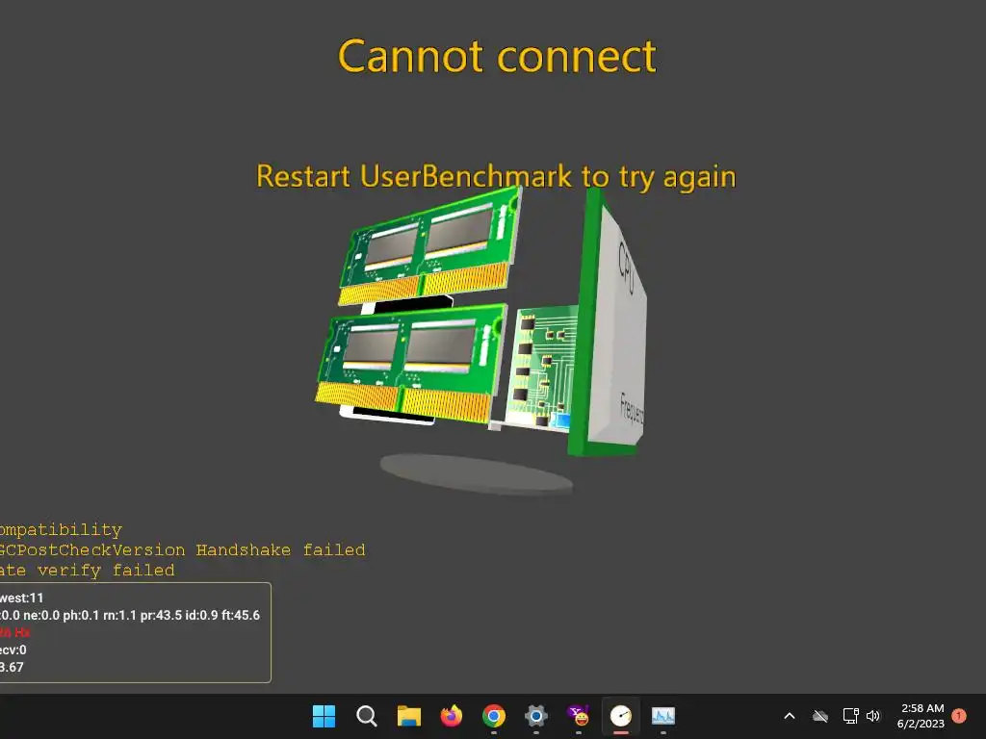This screenshot has height=739, width=986.
Task: Click 'GCPostCheckVersion Handshake failed' log line
Action: (x=182, y=549)
